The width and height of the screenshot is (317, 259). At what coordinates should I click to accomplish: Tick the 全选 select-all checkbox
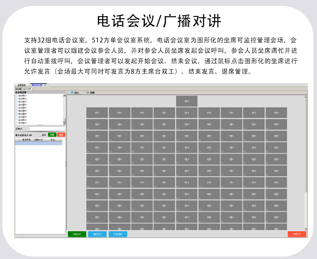40,135
